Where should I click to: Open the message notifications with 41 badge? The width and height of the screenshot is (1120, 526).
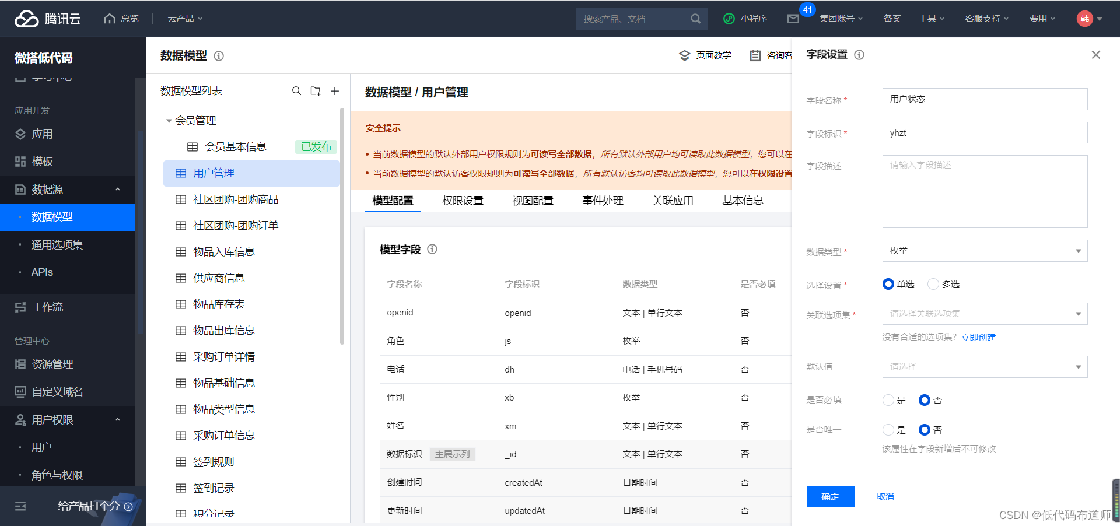tap(793, 18)
